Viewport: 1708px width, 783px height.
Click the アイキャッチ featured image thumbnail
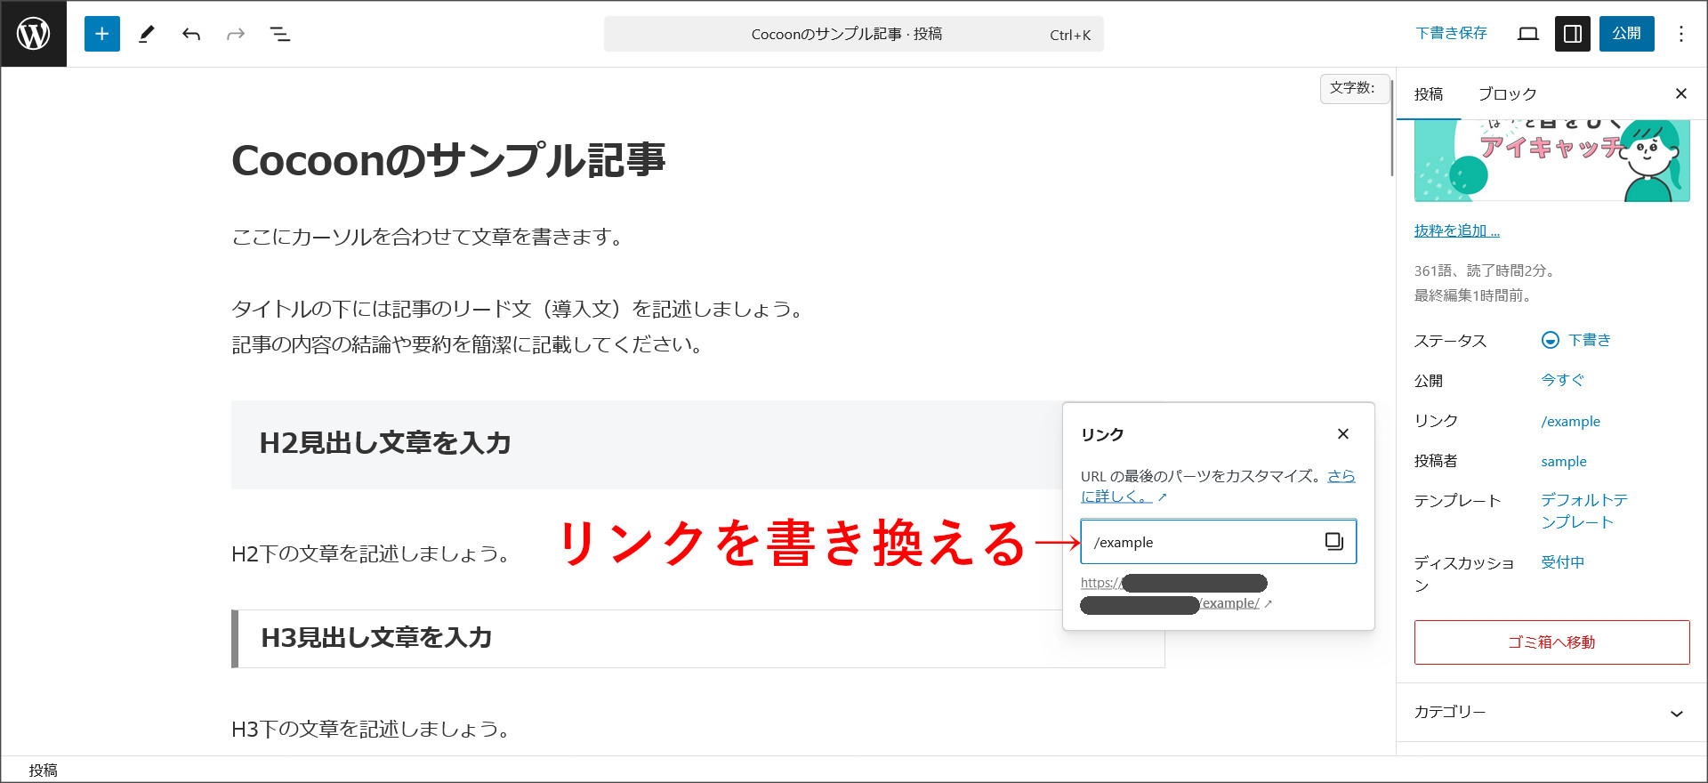click(1552, 161)
